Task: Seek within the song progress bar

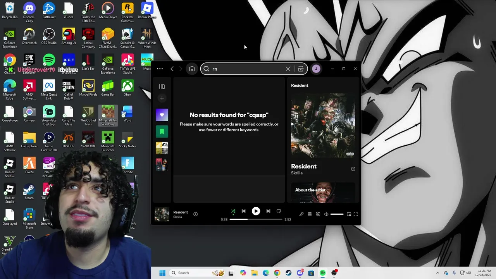Action: (x=256, y=219)
